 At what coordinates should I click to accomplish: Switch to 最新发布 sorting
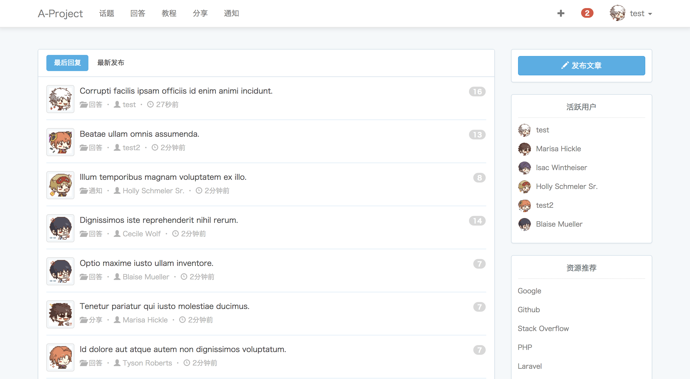111,63
